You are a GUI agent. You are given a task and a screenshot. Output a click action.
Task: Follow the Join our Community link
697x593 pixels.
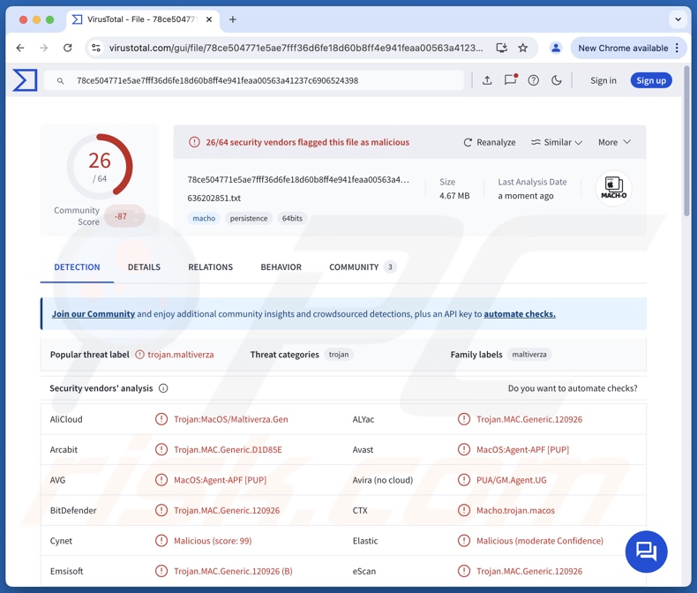tap(93, 314)
